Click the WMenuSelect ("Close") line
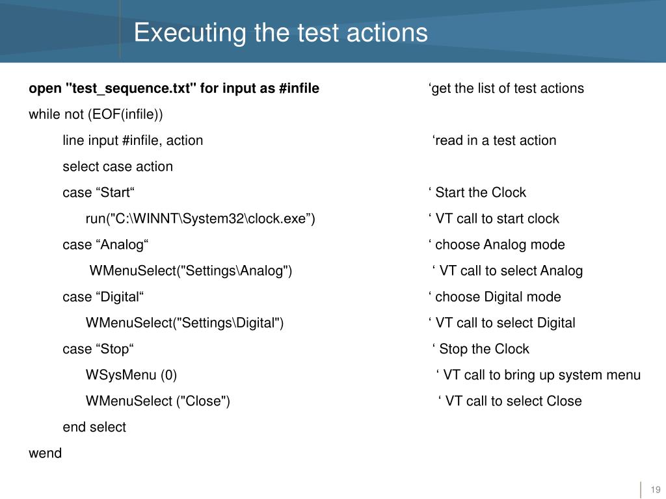The height and width of the screenshot is (499, 666). pos(158,401)
